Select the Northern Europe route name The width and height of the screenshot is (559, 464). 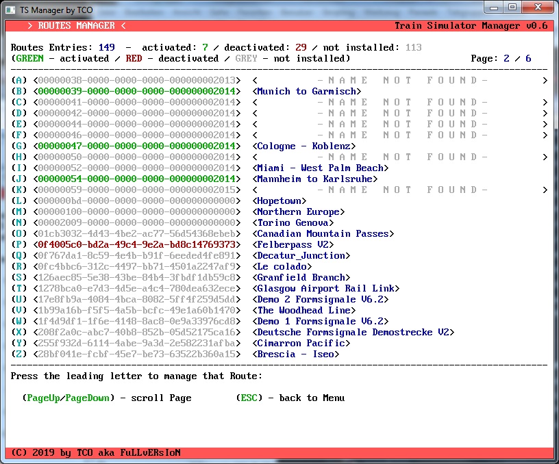299,211
